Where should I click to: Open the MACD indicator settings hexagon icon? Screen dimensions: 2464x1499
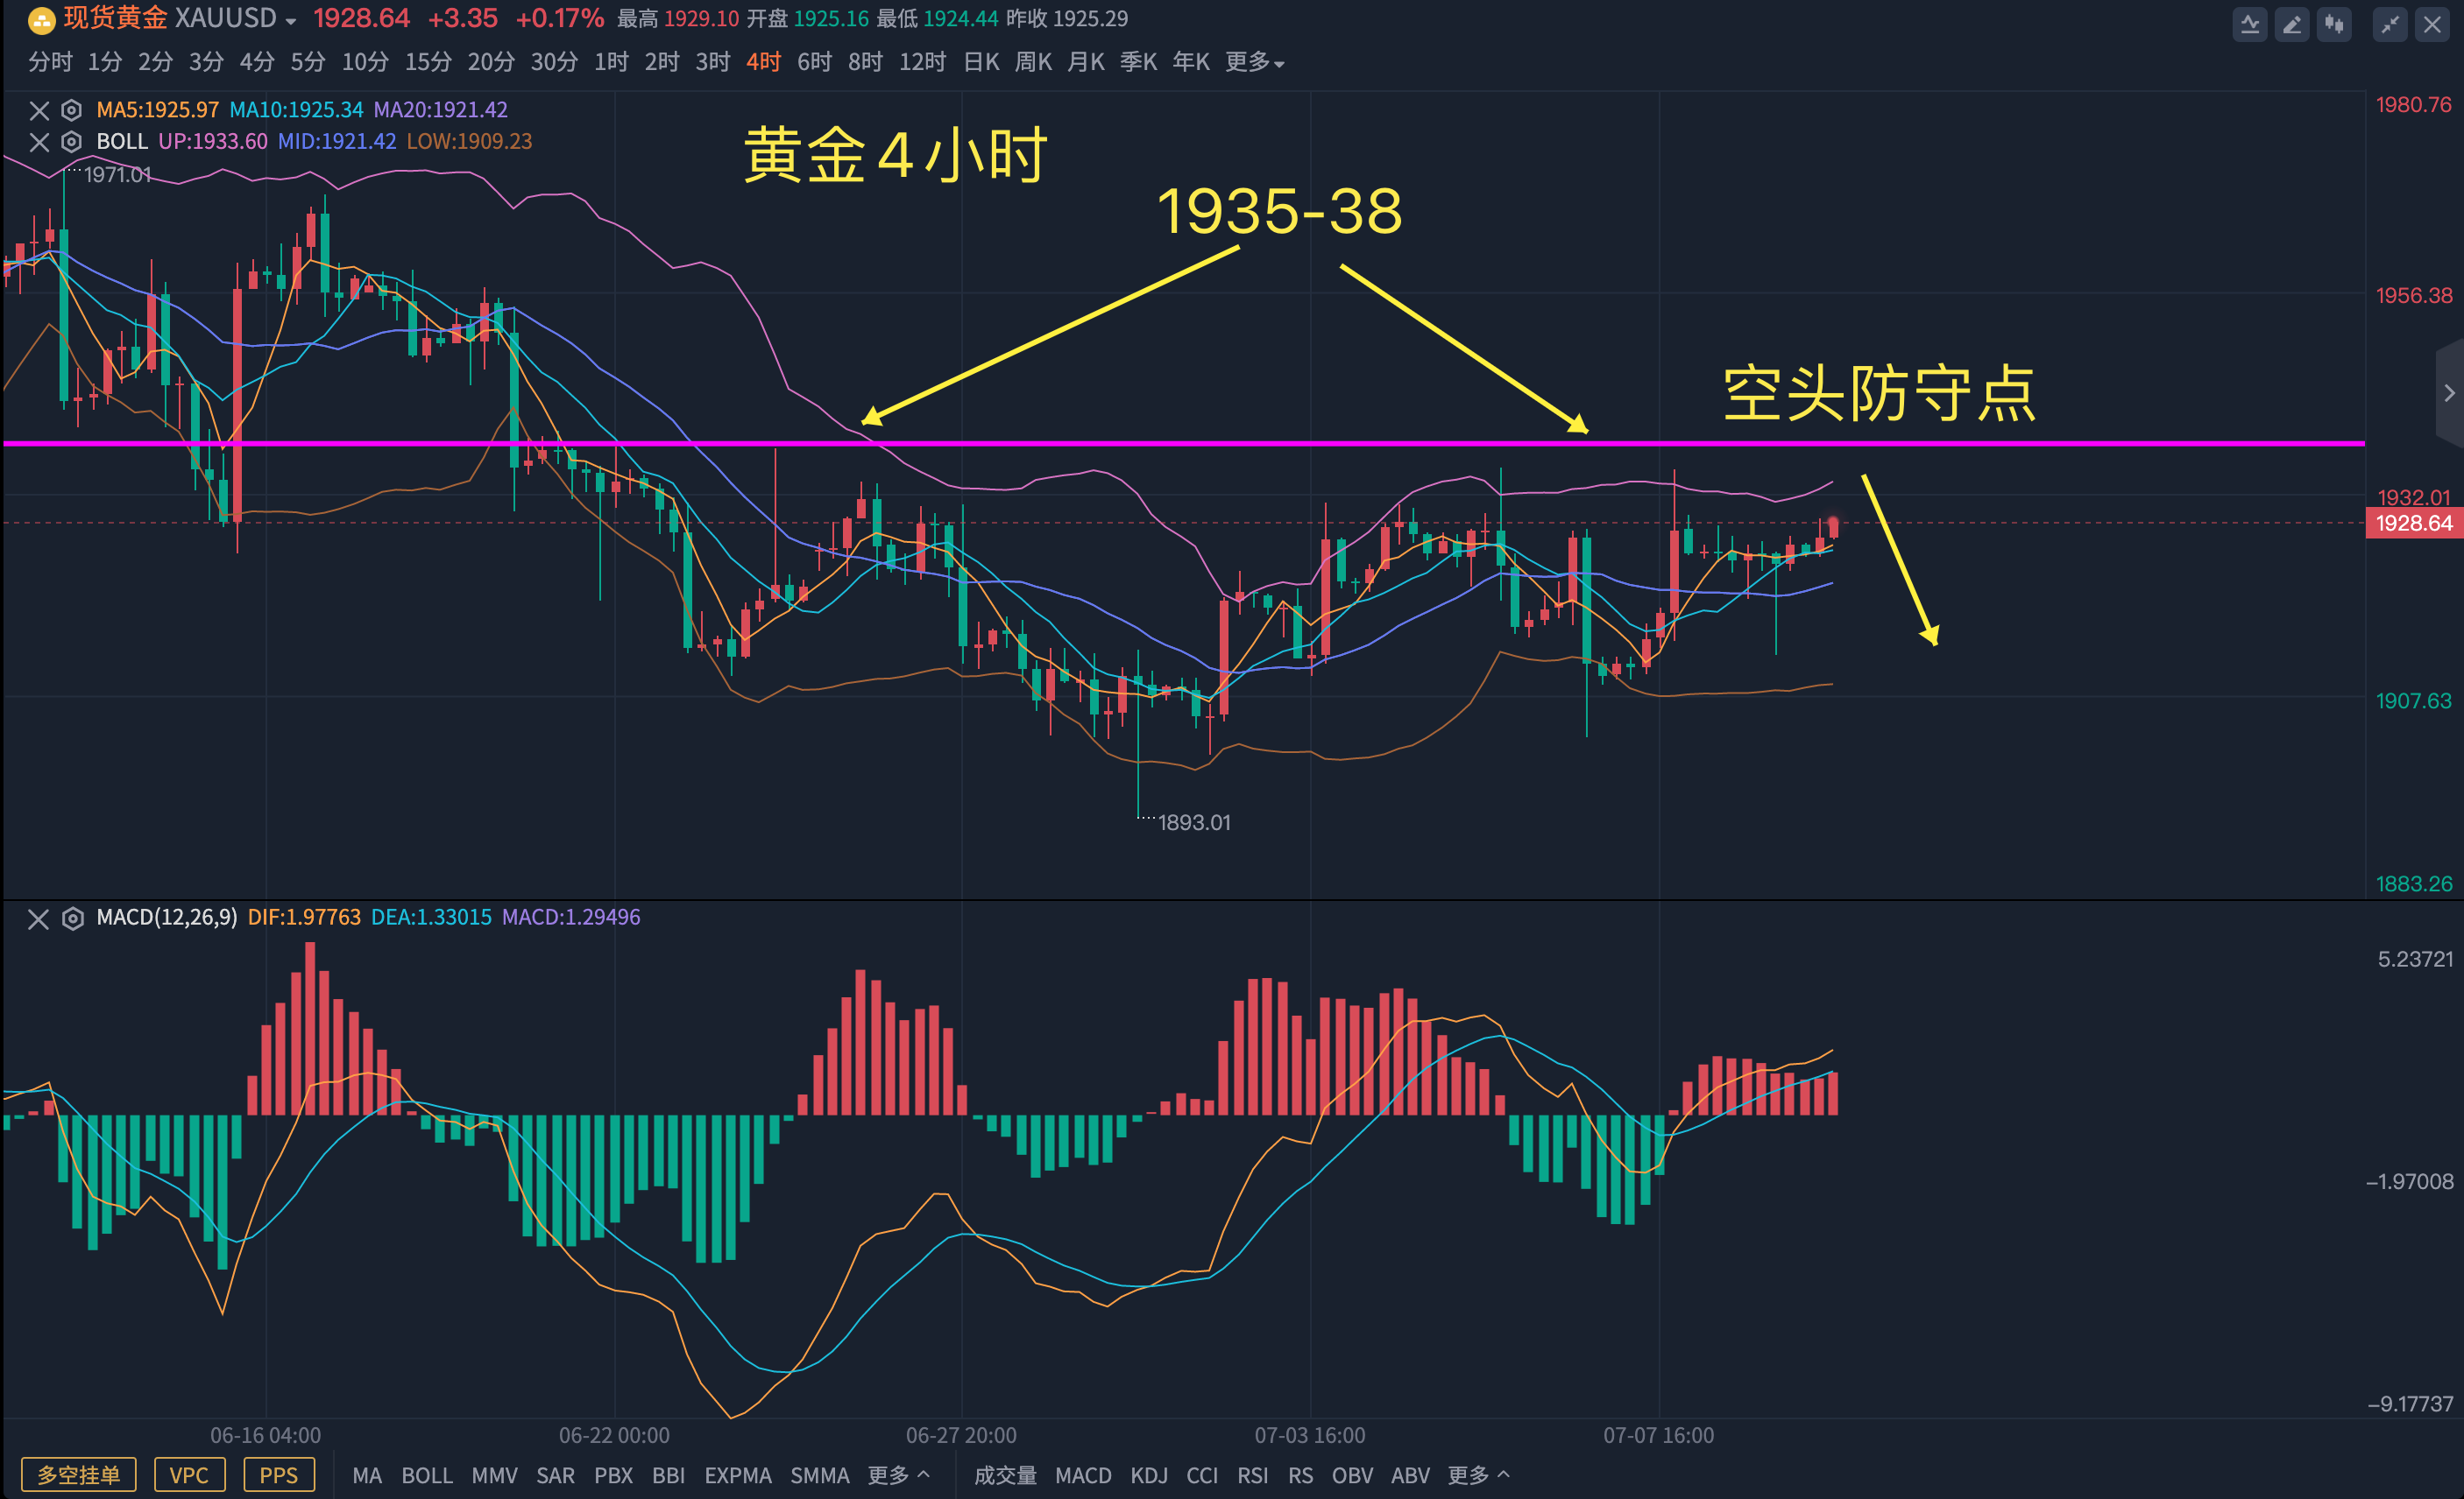[72, 918]
